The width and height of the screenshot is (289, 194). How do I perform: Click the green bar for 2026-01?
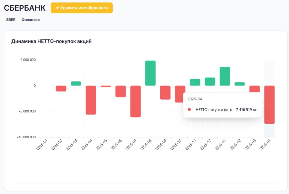(225, 76)
